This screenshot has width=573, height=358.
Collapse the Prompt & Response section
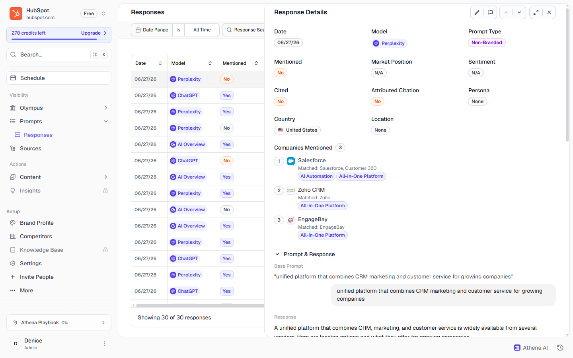click(x=277, y=254)
